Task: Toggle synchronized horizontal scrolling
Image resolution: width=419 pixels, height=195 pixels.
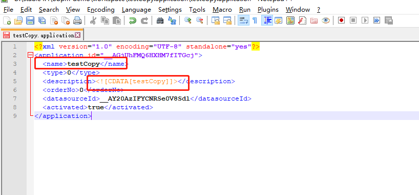Action: 227,20
